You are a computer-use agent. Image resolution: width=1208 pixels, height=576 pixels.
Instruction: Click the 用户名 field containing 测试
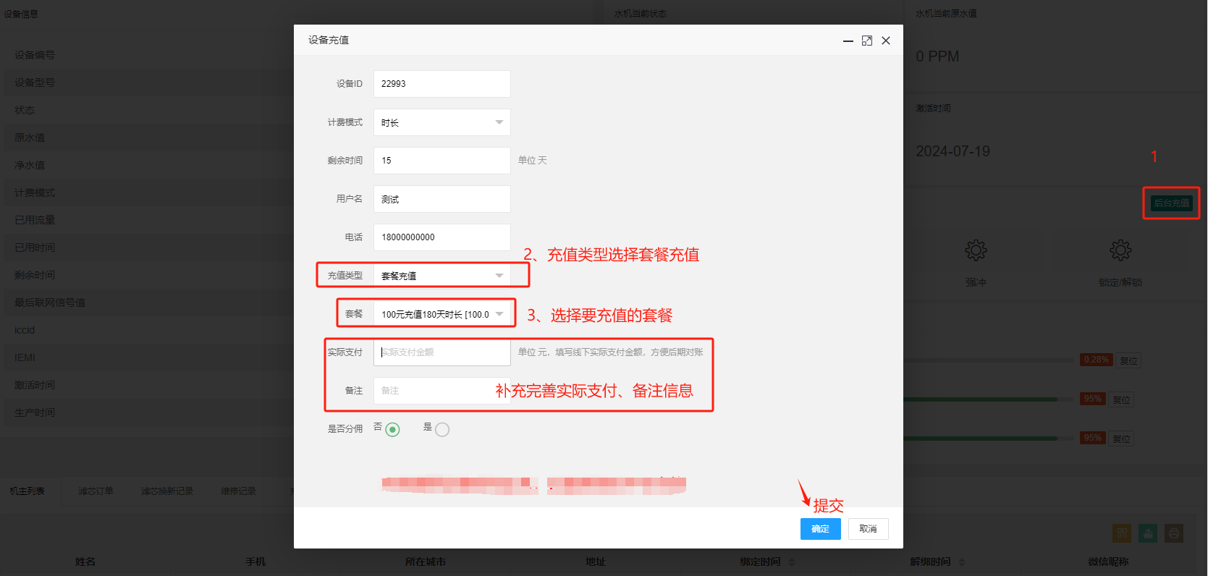[x=442, y=199]
